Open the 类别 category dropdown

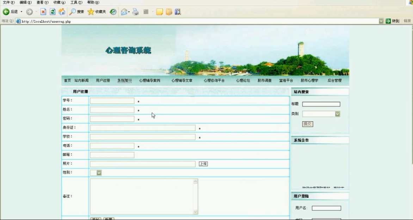tap(337, 114)
